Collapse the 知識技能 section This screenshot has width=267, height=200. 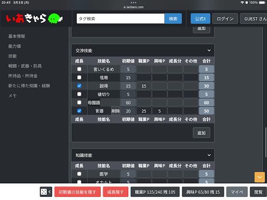(209, 155)
